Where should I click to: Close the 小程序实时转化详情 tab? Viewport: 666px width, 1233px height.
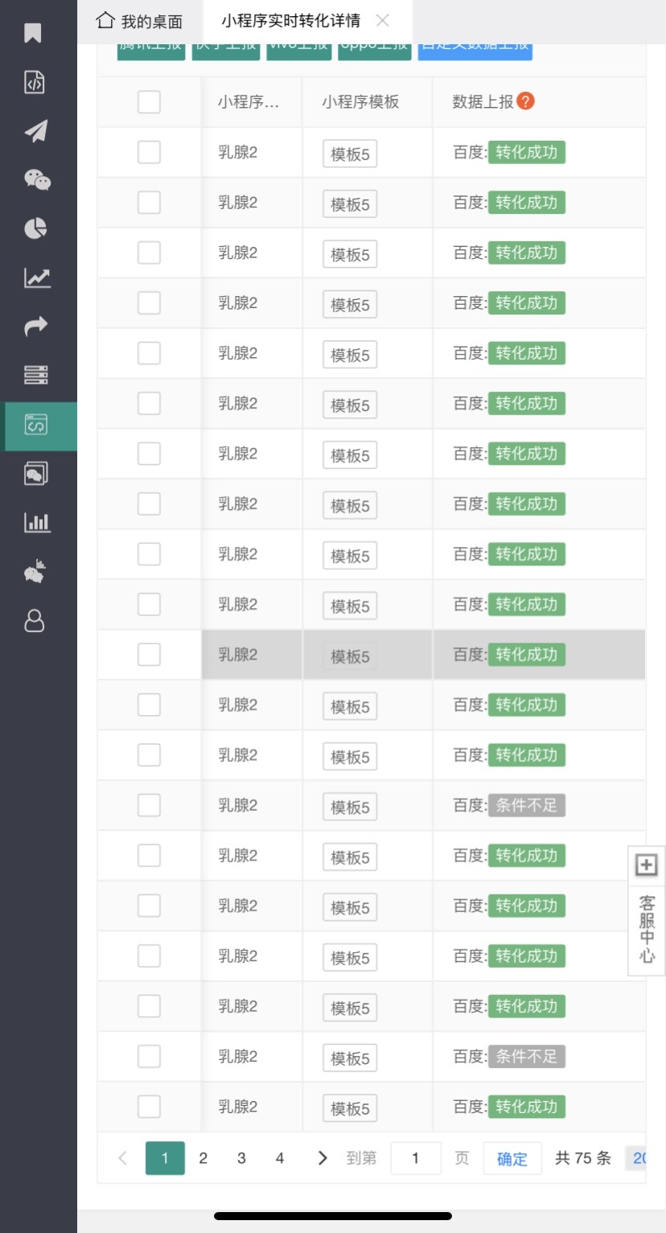click(384, 21)
